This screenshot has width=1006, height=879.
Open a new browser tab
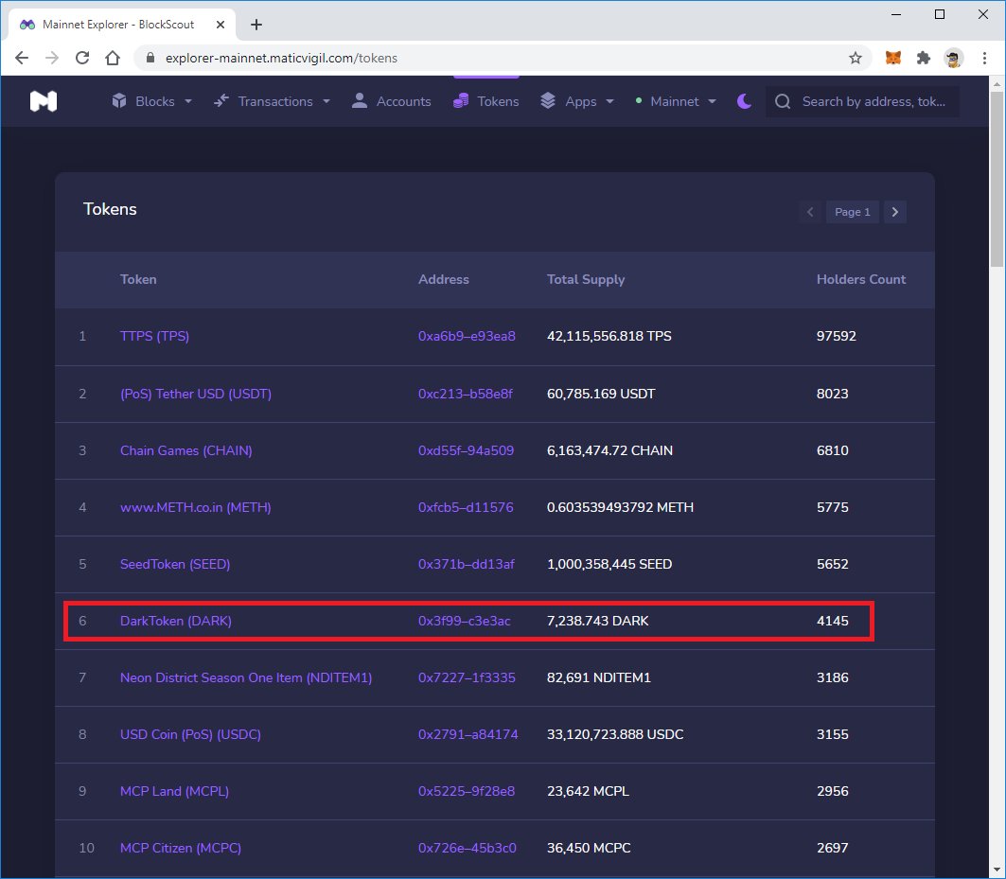coord(256,25)
